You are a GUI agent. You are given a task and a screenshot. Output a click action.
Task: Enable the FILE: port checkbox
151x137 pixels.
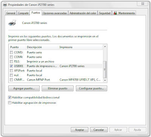click(x=11, y=61)
